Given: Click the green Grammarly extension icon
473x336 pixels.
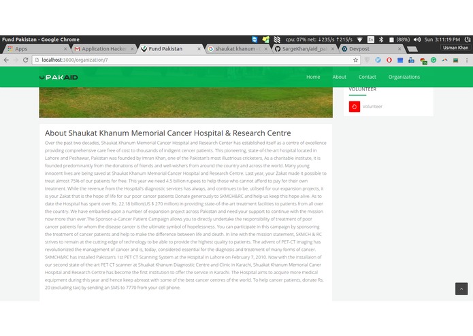Looking at the screenshot, I should 434,60.
